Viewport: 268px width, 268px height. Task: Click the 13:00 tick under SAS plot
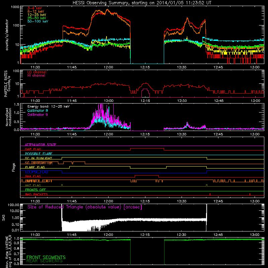[255, 235]
